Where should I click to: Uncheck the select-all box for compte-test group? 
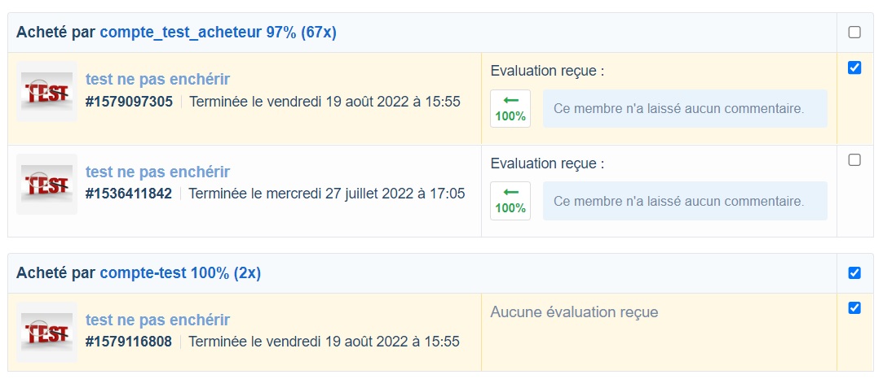tap(854, 272)
